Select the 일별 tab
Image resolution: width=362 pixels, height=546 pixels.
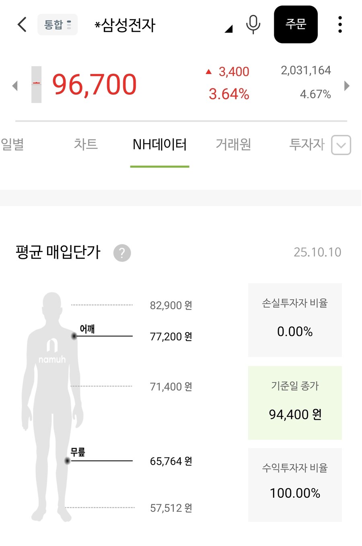pos(12,144)
